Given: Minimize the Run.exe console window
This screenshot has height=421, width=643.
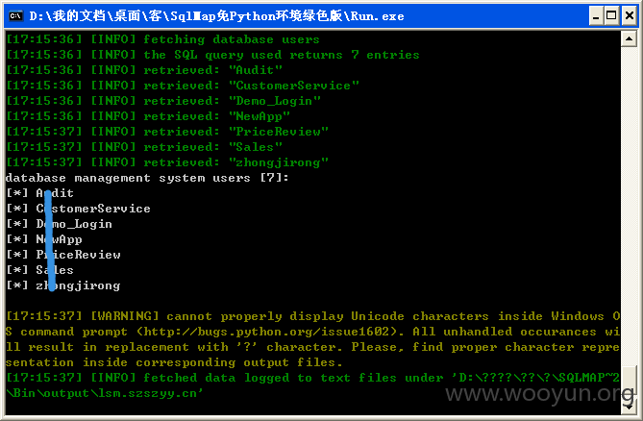Looking at the screenshot, I should pyautogui.click(x=596, y=16).
